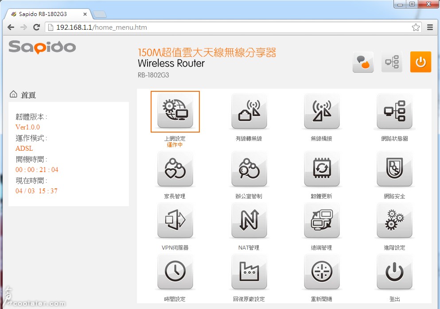The width and height of the screenshot is (440, 309).
Task: Reload the page with refresh button
Action: point(36,27)
